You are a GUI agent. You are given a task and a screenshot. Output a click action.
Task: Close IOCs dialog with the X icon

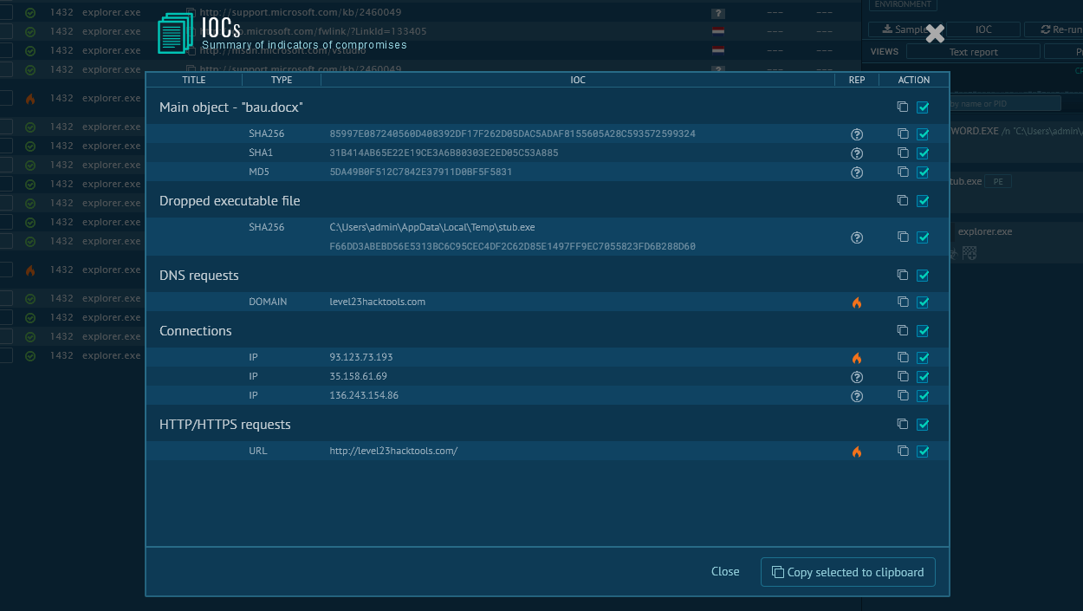(x=935, y=34)
